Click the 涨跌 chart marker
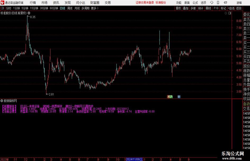 [170, 96]
